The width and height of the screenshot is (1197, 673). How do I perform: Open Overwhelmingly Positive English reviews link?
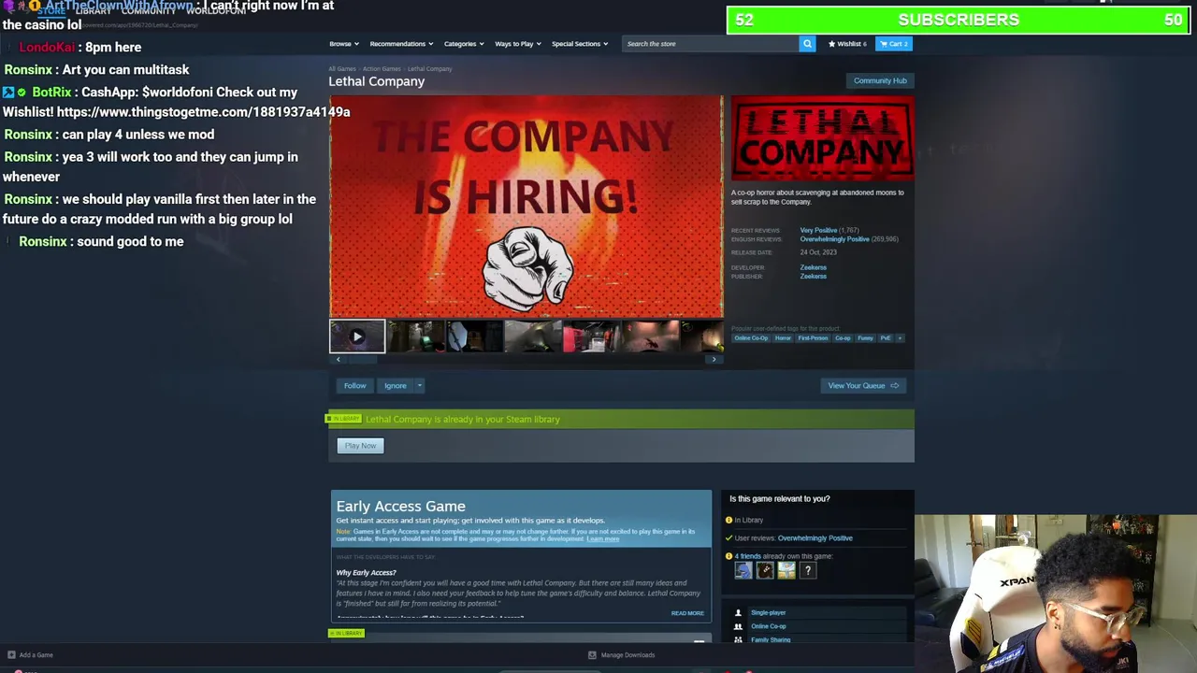pyautogui.click(x=834, y=239)
